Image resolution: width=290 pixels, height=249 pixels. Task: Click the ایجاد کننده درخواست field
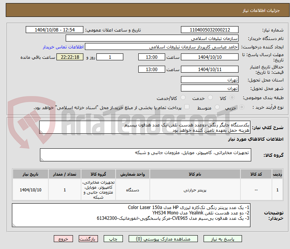(x=162, y=47)
